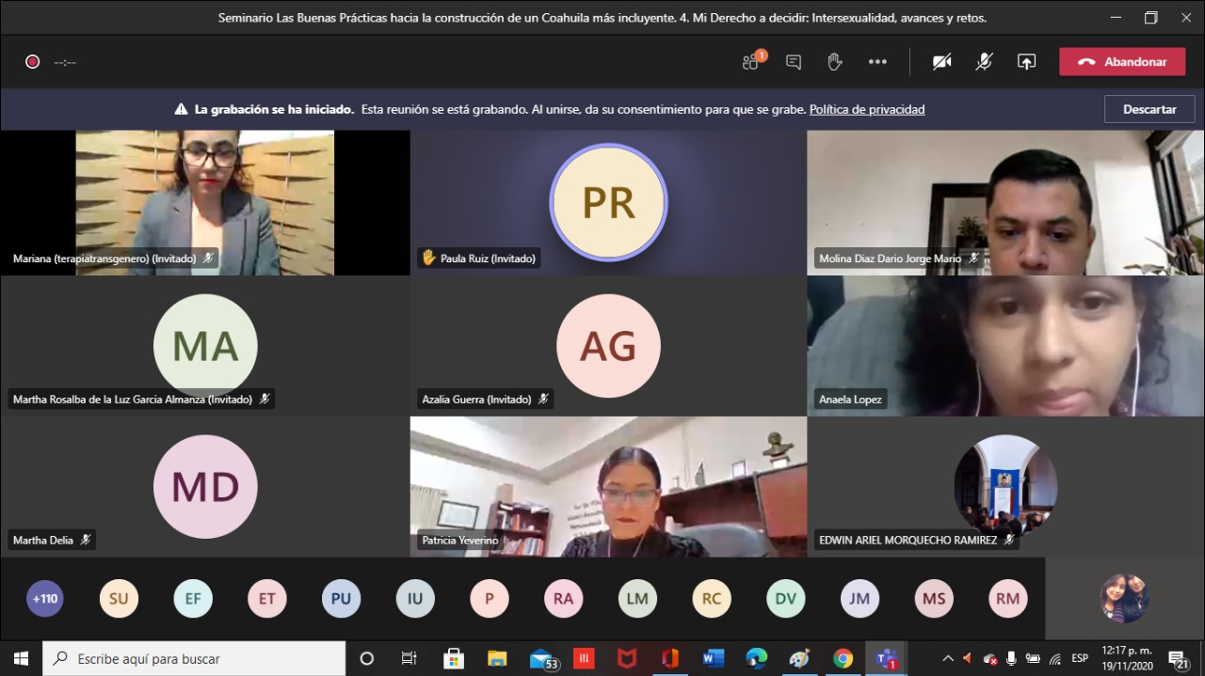
Task: Open Google Chrome from the taskbar
Action: tap(843, 659)
